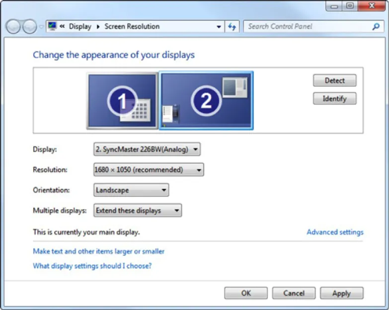Open Make text and other items larger link
This screenshot has width=389, height=310.
click(x=98, y=251)
